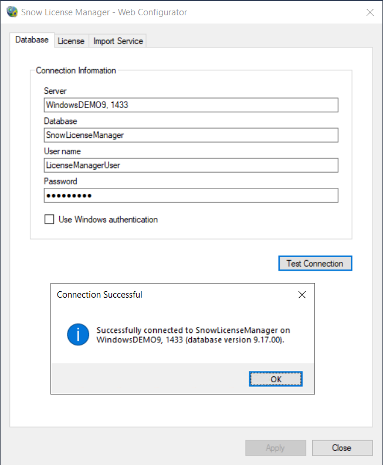Select the User name field LicenseManagerUser
The image size is (383, 465).
[x=191, y=165]
